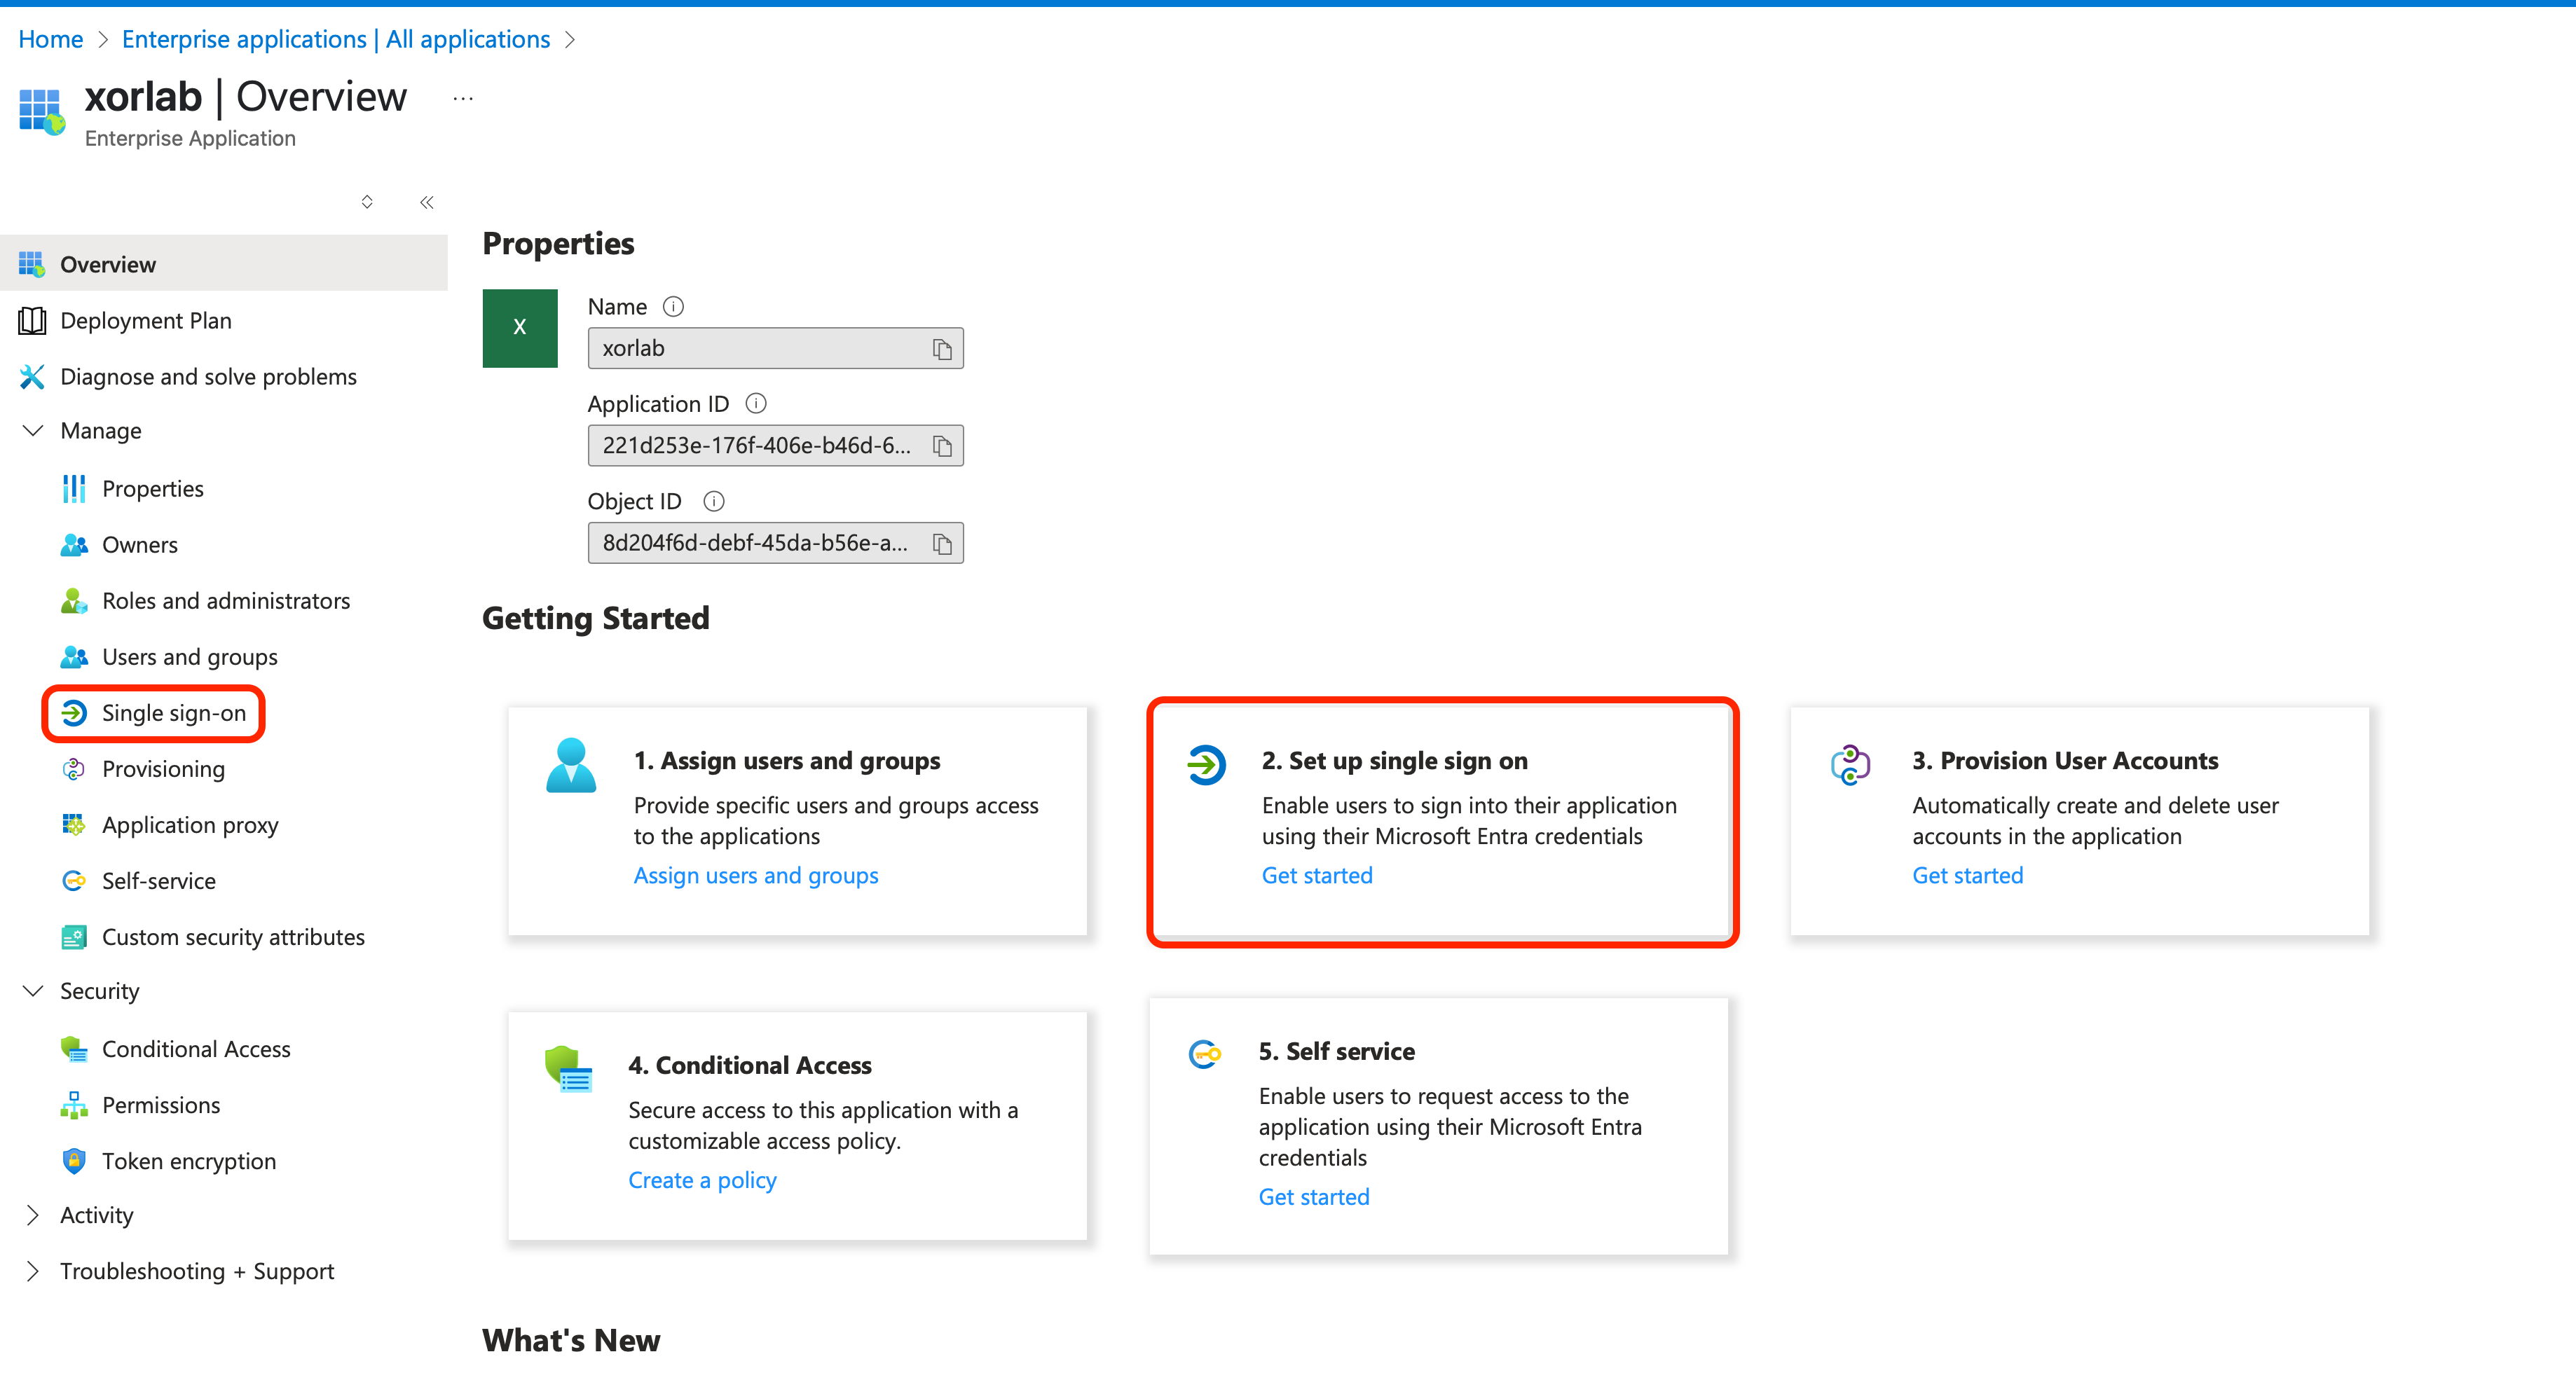Click the Properties bars icon in sidebar
The width and height of the screenshot is (2576, 1387).
click(74, 489)
